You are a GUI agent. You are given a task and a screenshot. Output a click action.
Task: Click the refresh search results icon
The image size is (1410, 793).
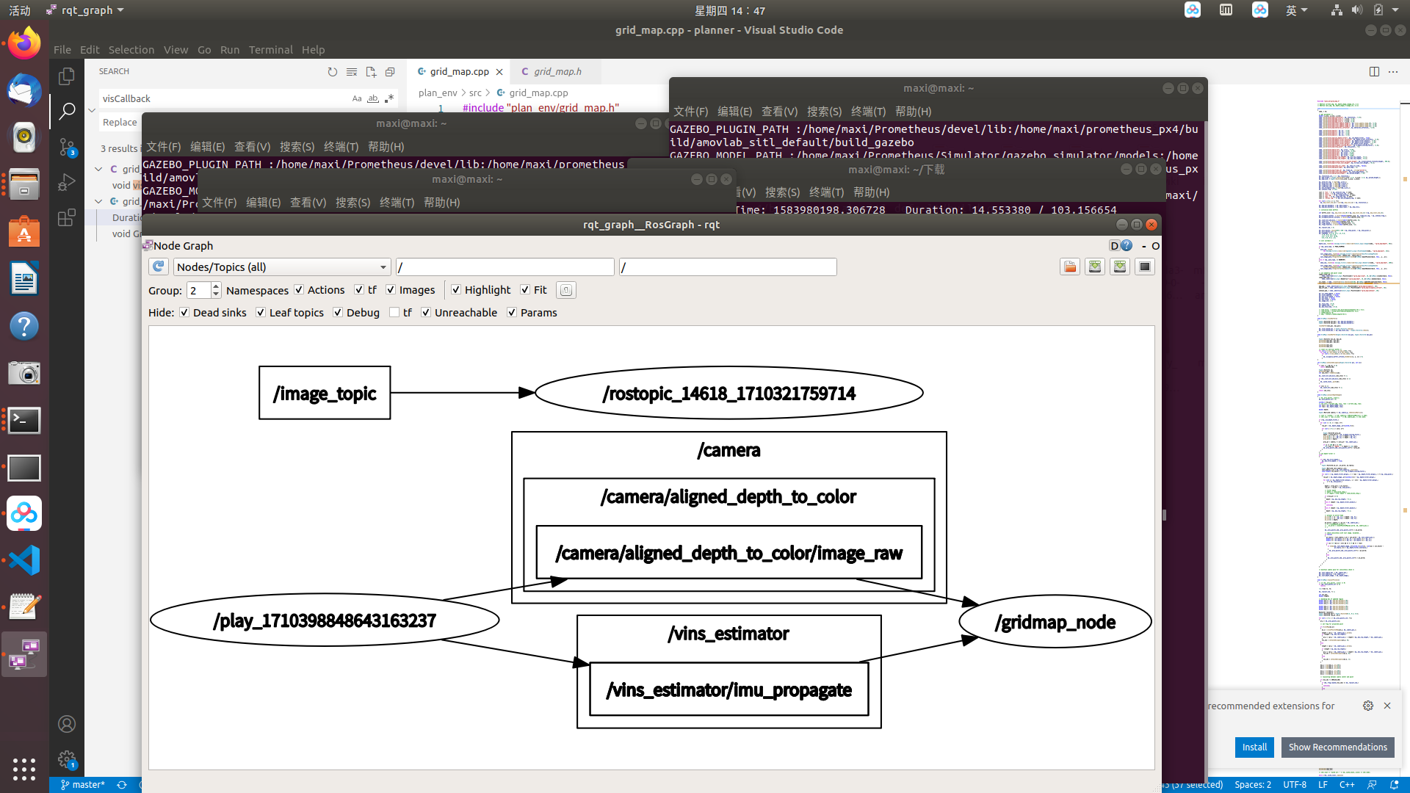333,72
